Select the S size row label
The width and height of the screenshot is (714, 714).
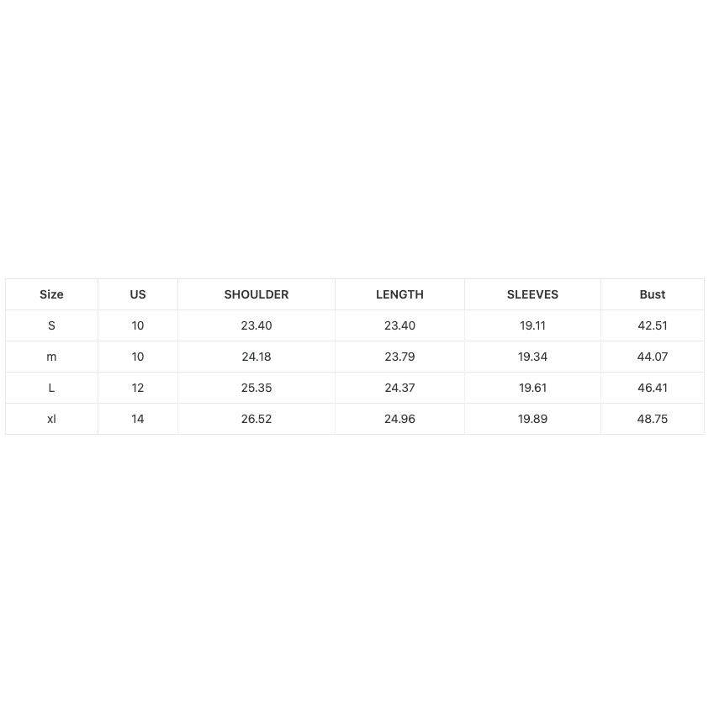click(x=51, y=325)
